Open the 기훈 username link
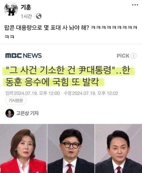Image resolution: width=142 pixels, height=173 pixels. tap(26, 7)
